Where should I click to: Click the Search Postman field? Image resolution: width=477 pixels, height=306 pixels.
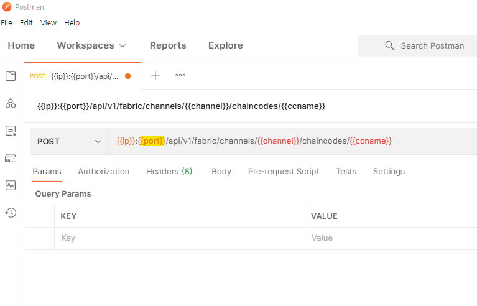pyautogui.click(x=417, y=45)
